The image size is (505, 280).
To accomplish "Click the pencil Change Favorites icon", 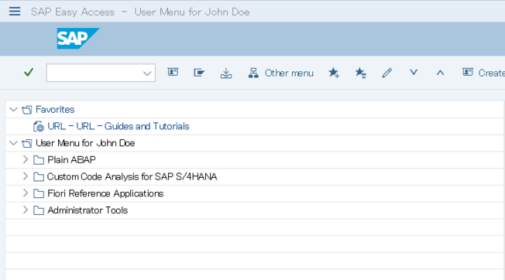I will 386,73.
